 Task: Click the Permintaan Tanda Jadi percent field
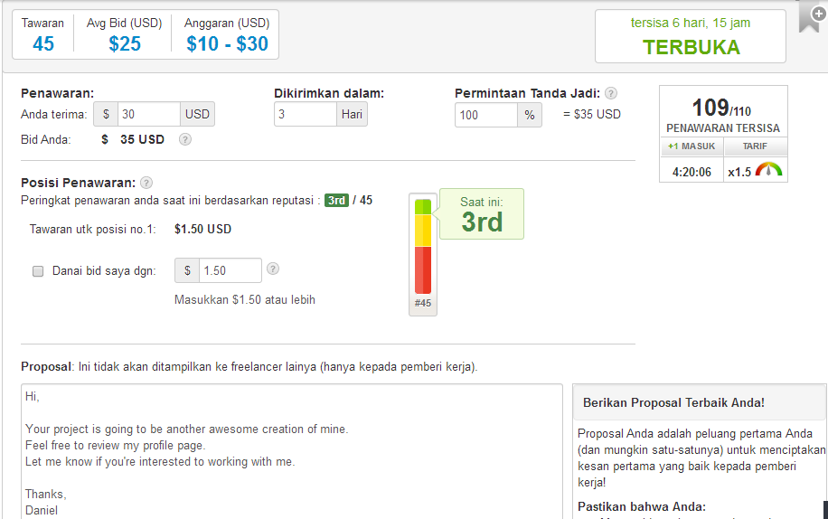pos(485,115)
